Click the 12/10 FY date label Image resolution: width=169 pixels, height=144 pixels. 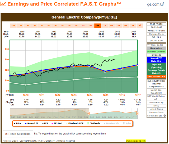tap(26, 95)
